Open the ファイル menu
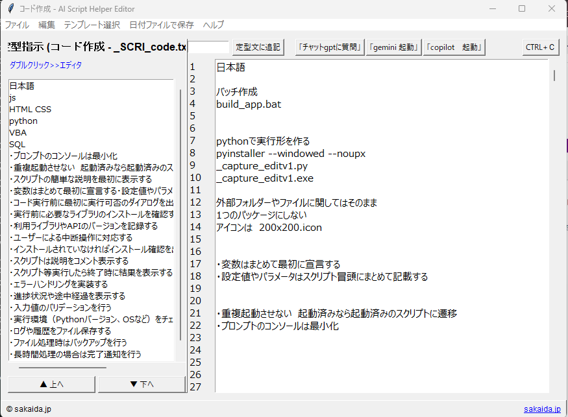Image resolution: width=568 pixels, height=417 pixels. tap(17, 25)
